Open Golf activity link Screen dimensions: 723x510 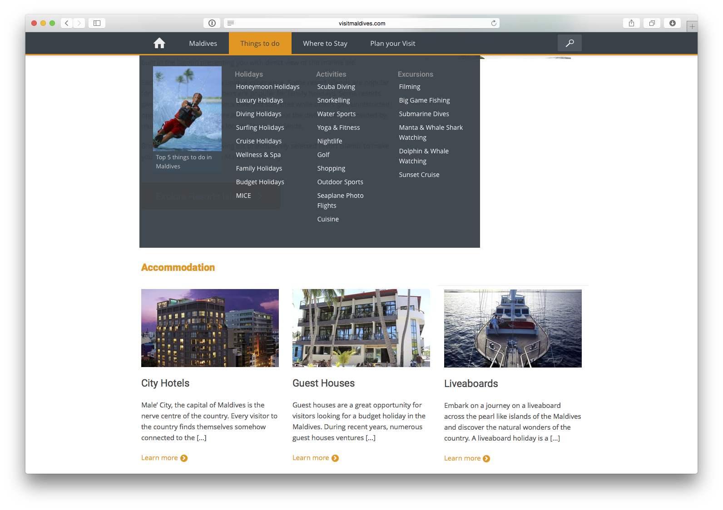point(323,155)
